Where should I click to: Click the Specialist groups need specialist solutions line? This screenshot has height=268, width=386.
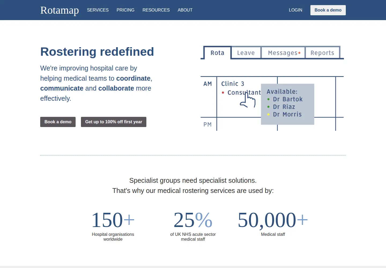[193, 180]
